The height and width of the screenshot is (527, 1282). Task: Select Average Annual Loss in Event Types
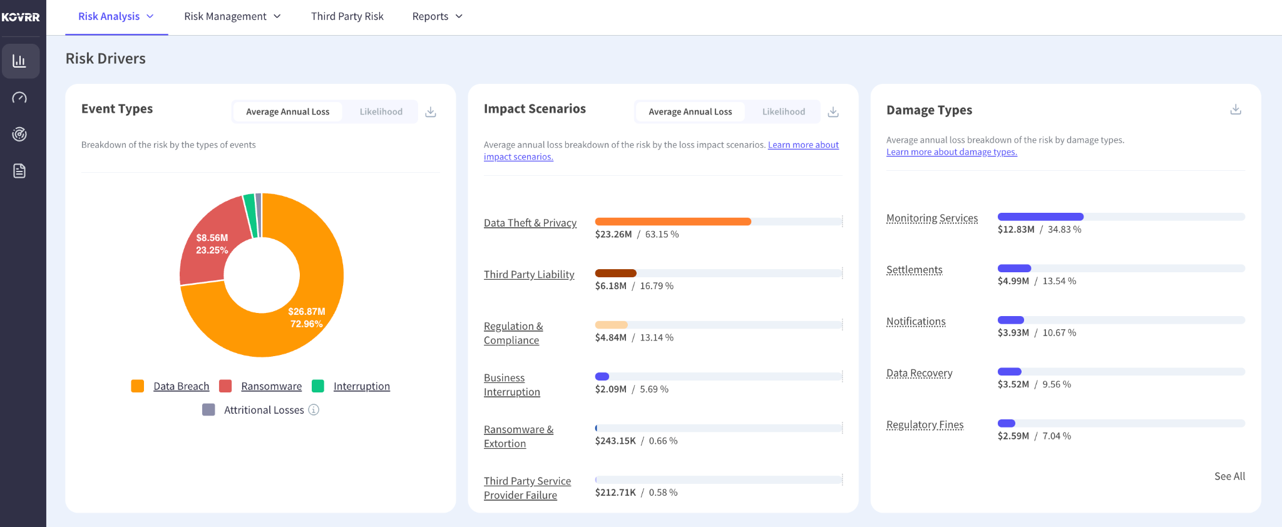coord(287,111)
